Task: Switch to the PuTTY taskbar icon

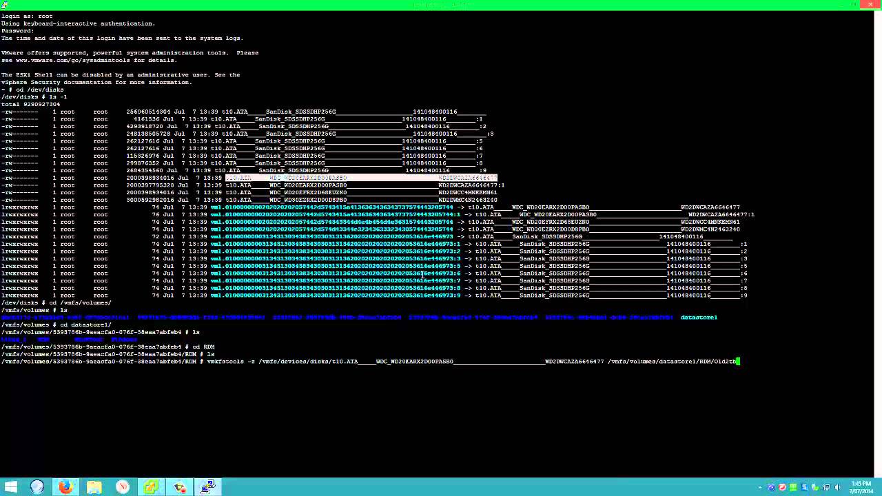Action: pos(208,487)
